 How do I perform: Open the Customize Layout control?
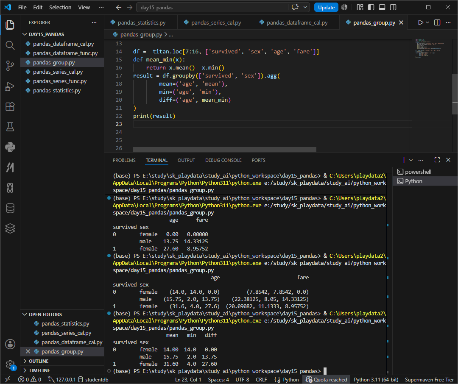point(360,7)
